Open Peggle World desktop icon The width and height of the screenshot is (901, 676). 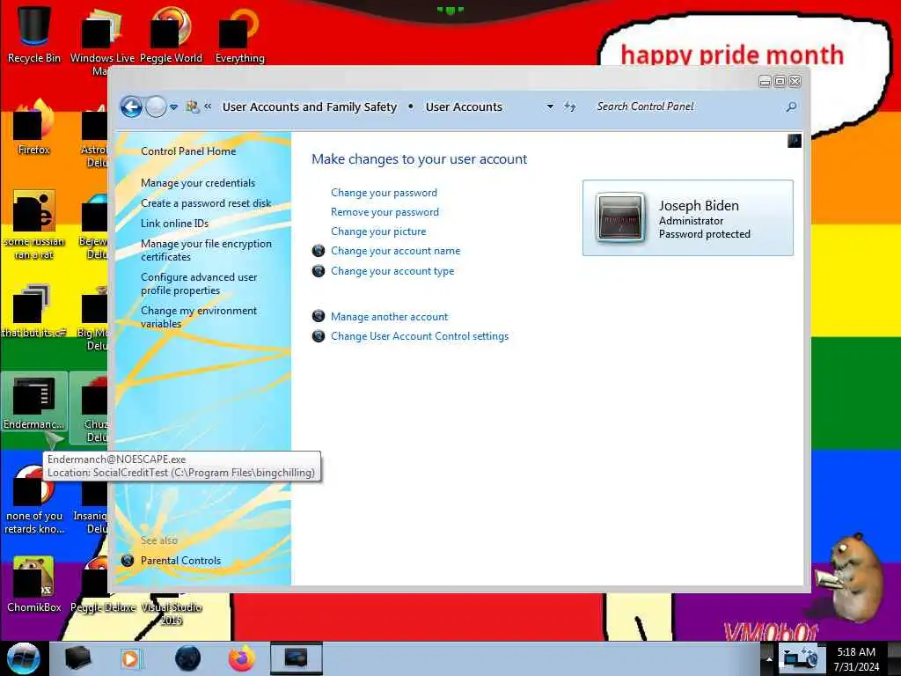coord(171,33)
